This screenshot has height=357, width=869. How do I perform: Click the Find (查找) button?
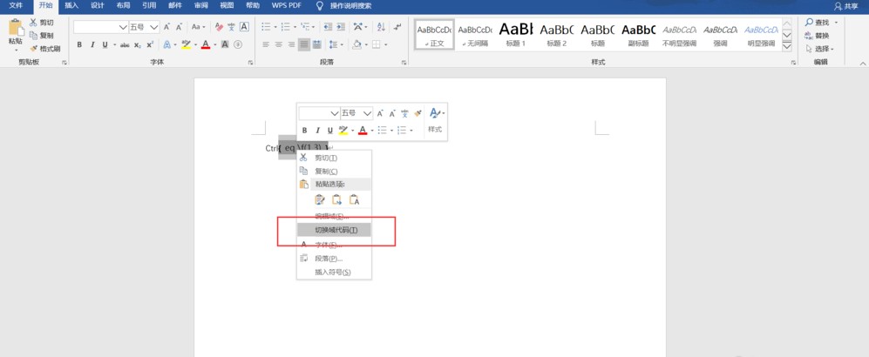[x=818, y=22]
